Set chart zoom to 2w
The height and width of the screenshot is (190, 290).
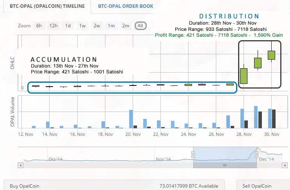click(x=97, y=26)
